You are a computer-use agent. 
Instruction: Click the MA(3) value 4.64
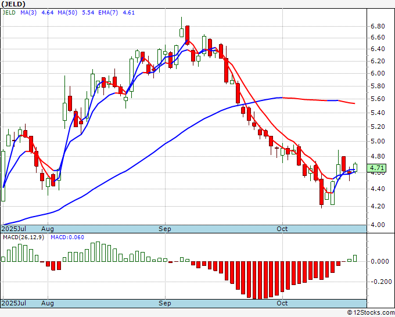coord(48,13)
